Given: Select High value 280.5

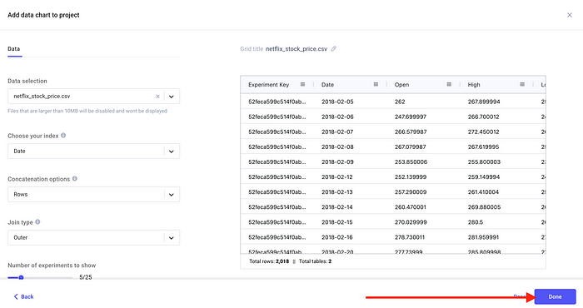Looking at the screenshot, I should pos(476,222).
